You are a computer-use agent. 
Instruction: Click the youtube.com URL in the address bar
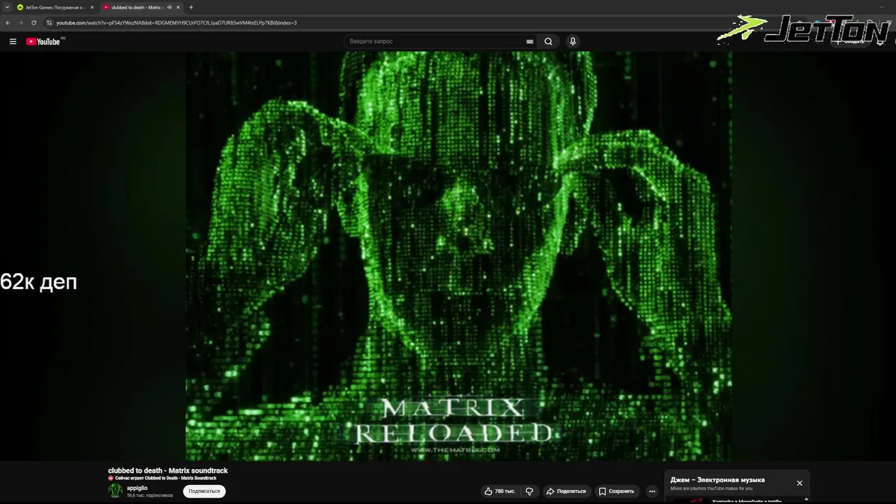coord(176,22)
